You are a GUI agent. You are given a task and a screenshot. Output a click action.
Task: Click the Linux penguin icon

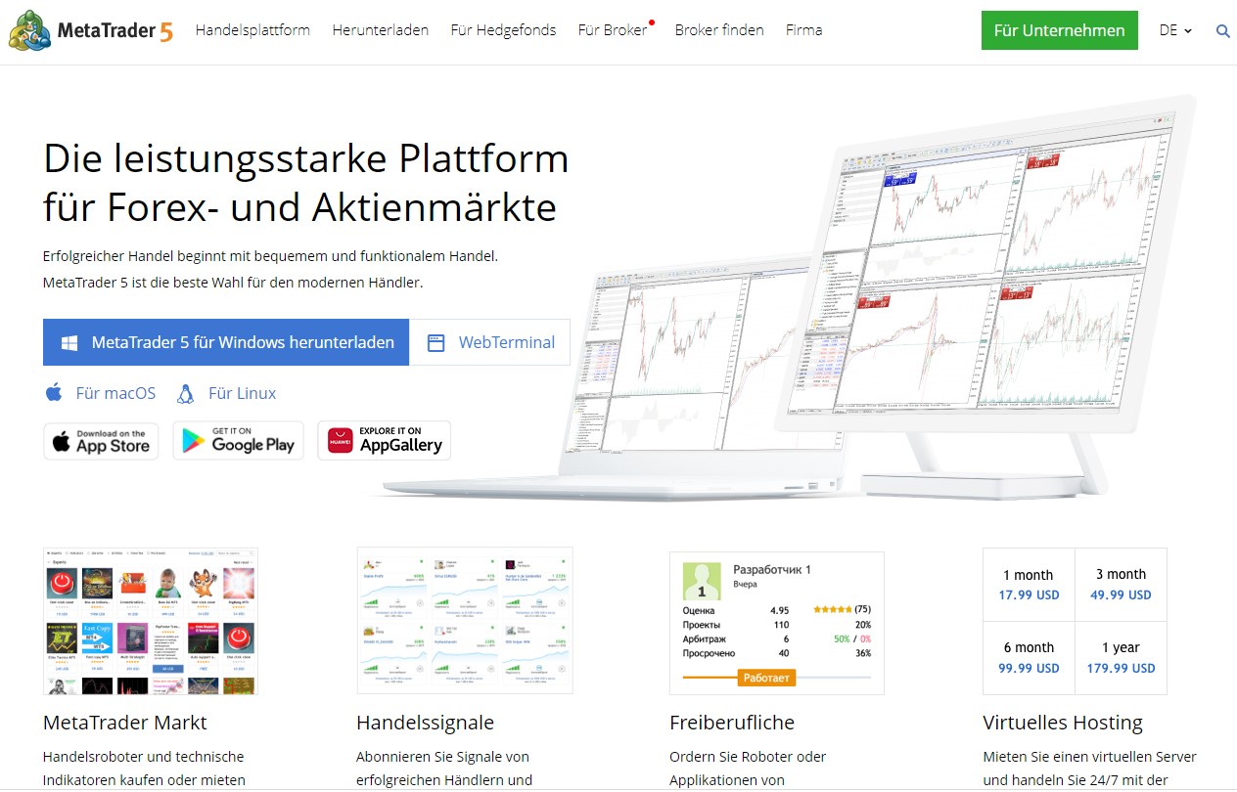185,393
